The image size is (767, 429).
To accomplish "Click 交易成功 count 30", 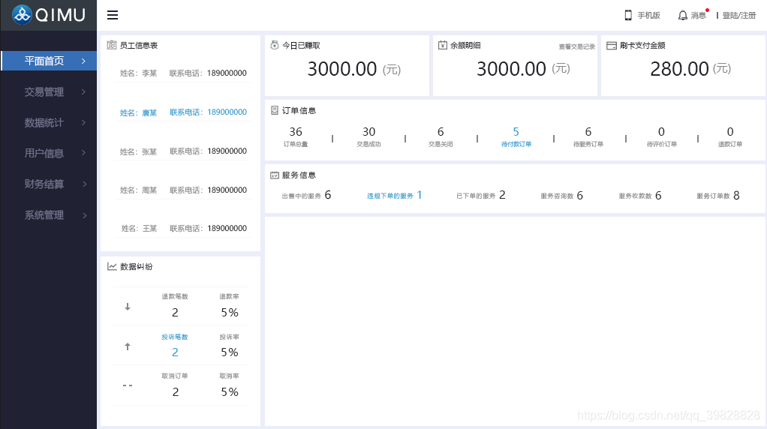I will [368, 132].
